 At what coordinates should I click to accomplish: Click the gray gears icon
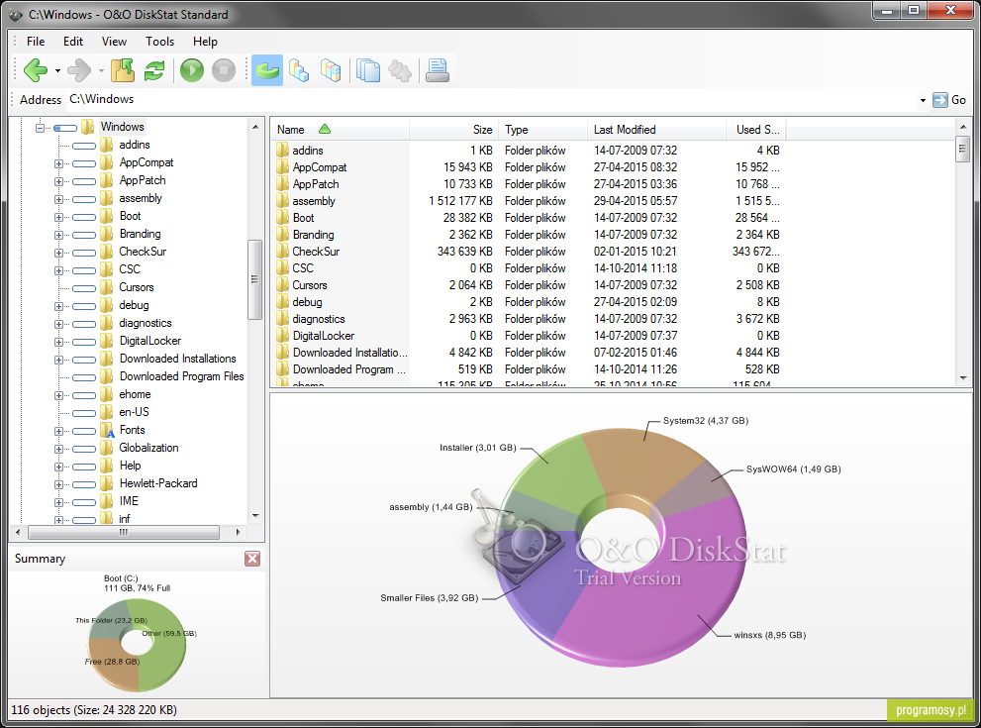click(x=400, y=70)
